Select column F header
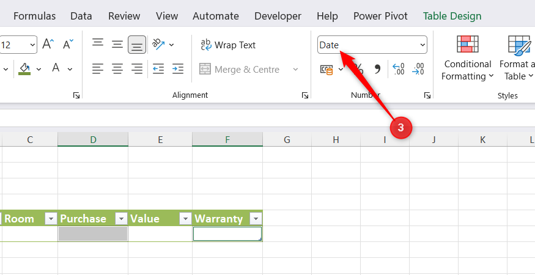 point(227,139)
